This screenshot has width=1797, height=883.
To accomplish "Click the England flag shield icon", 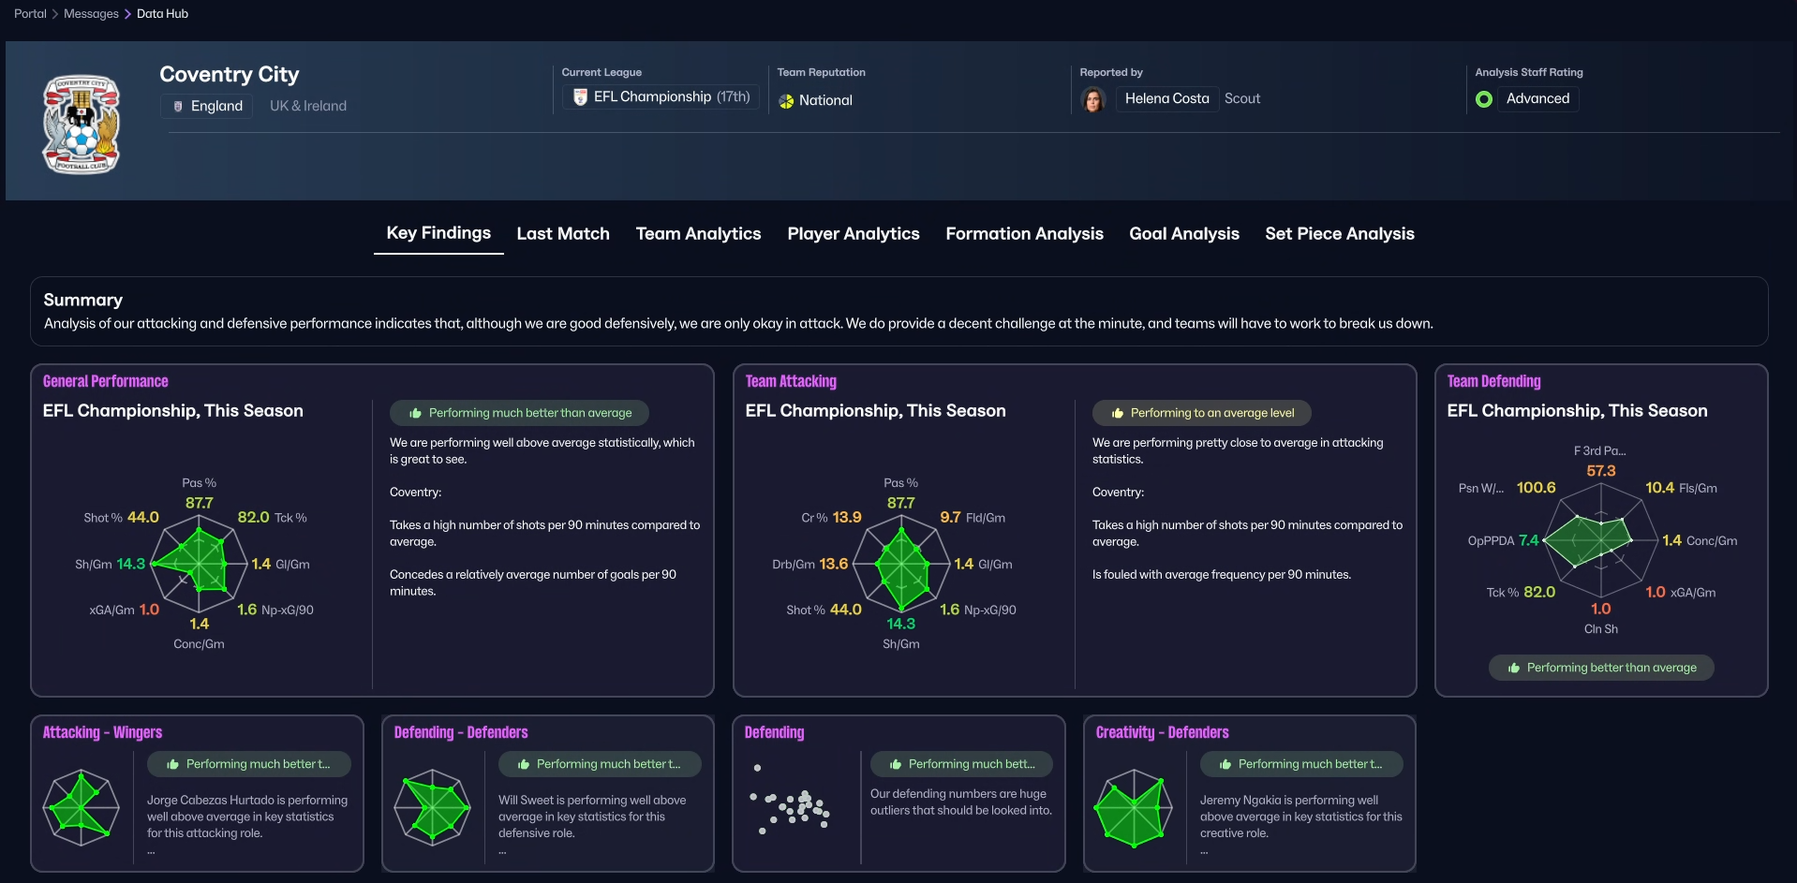I will coord(178,106).
